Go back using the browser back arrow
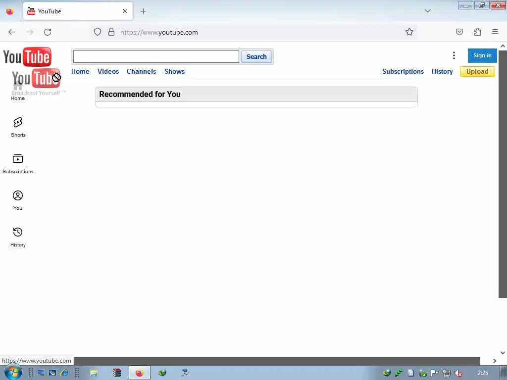This screenshot has width=507, height=380. tap(12, 32)
